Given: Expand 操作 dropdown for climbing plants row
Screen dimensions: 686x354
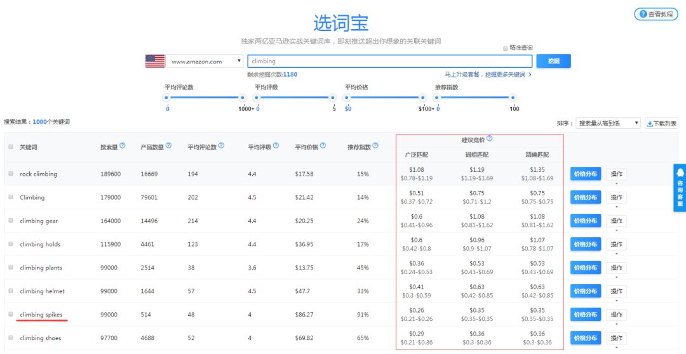Looking at the screenshot, I should [616, 268].
